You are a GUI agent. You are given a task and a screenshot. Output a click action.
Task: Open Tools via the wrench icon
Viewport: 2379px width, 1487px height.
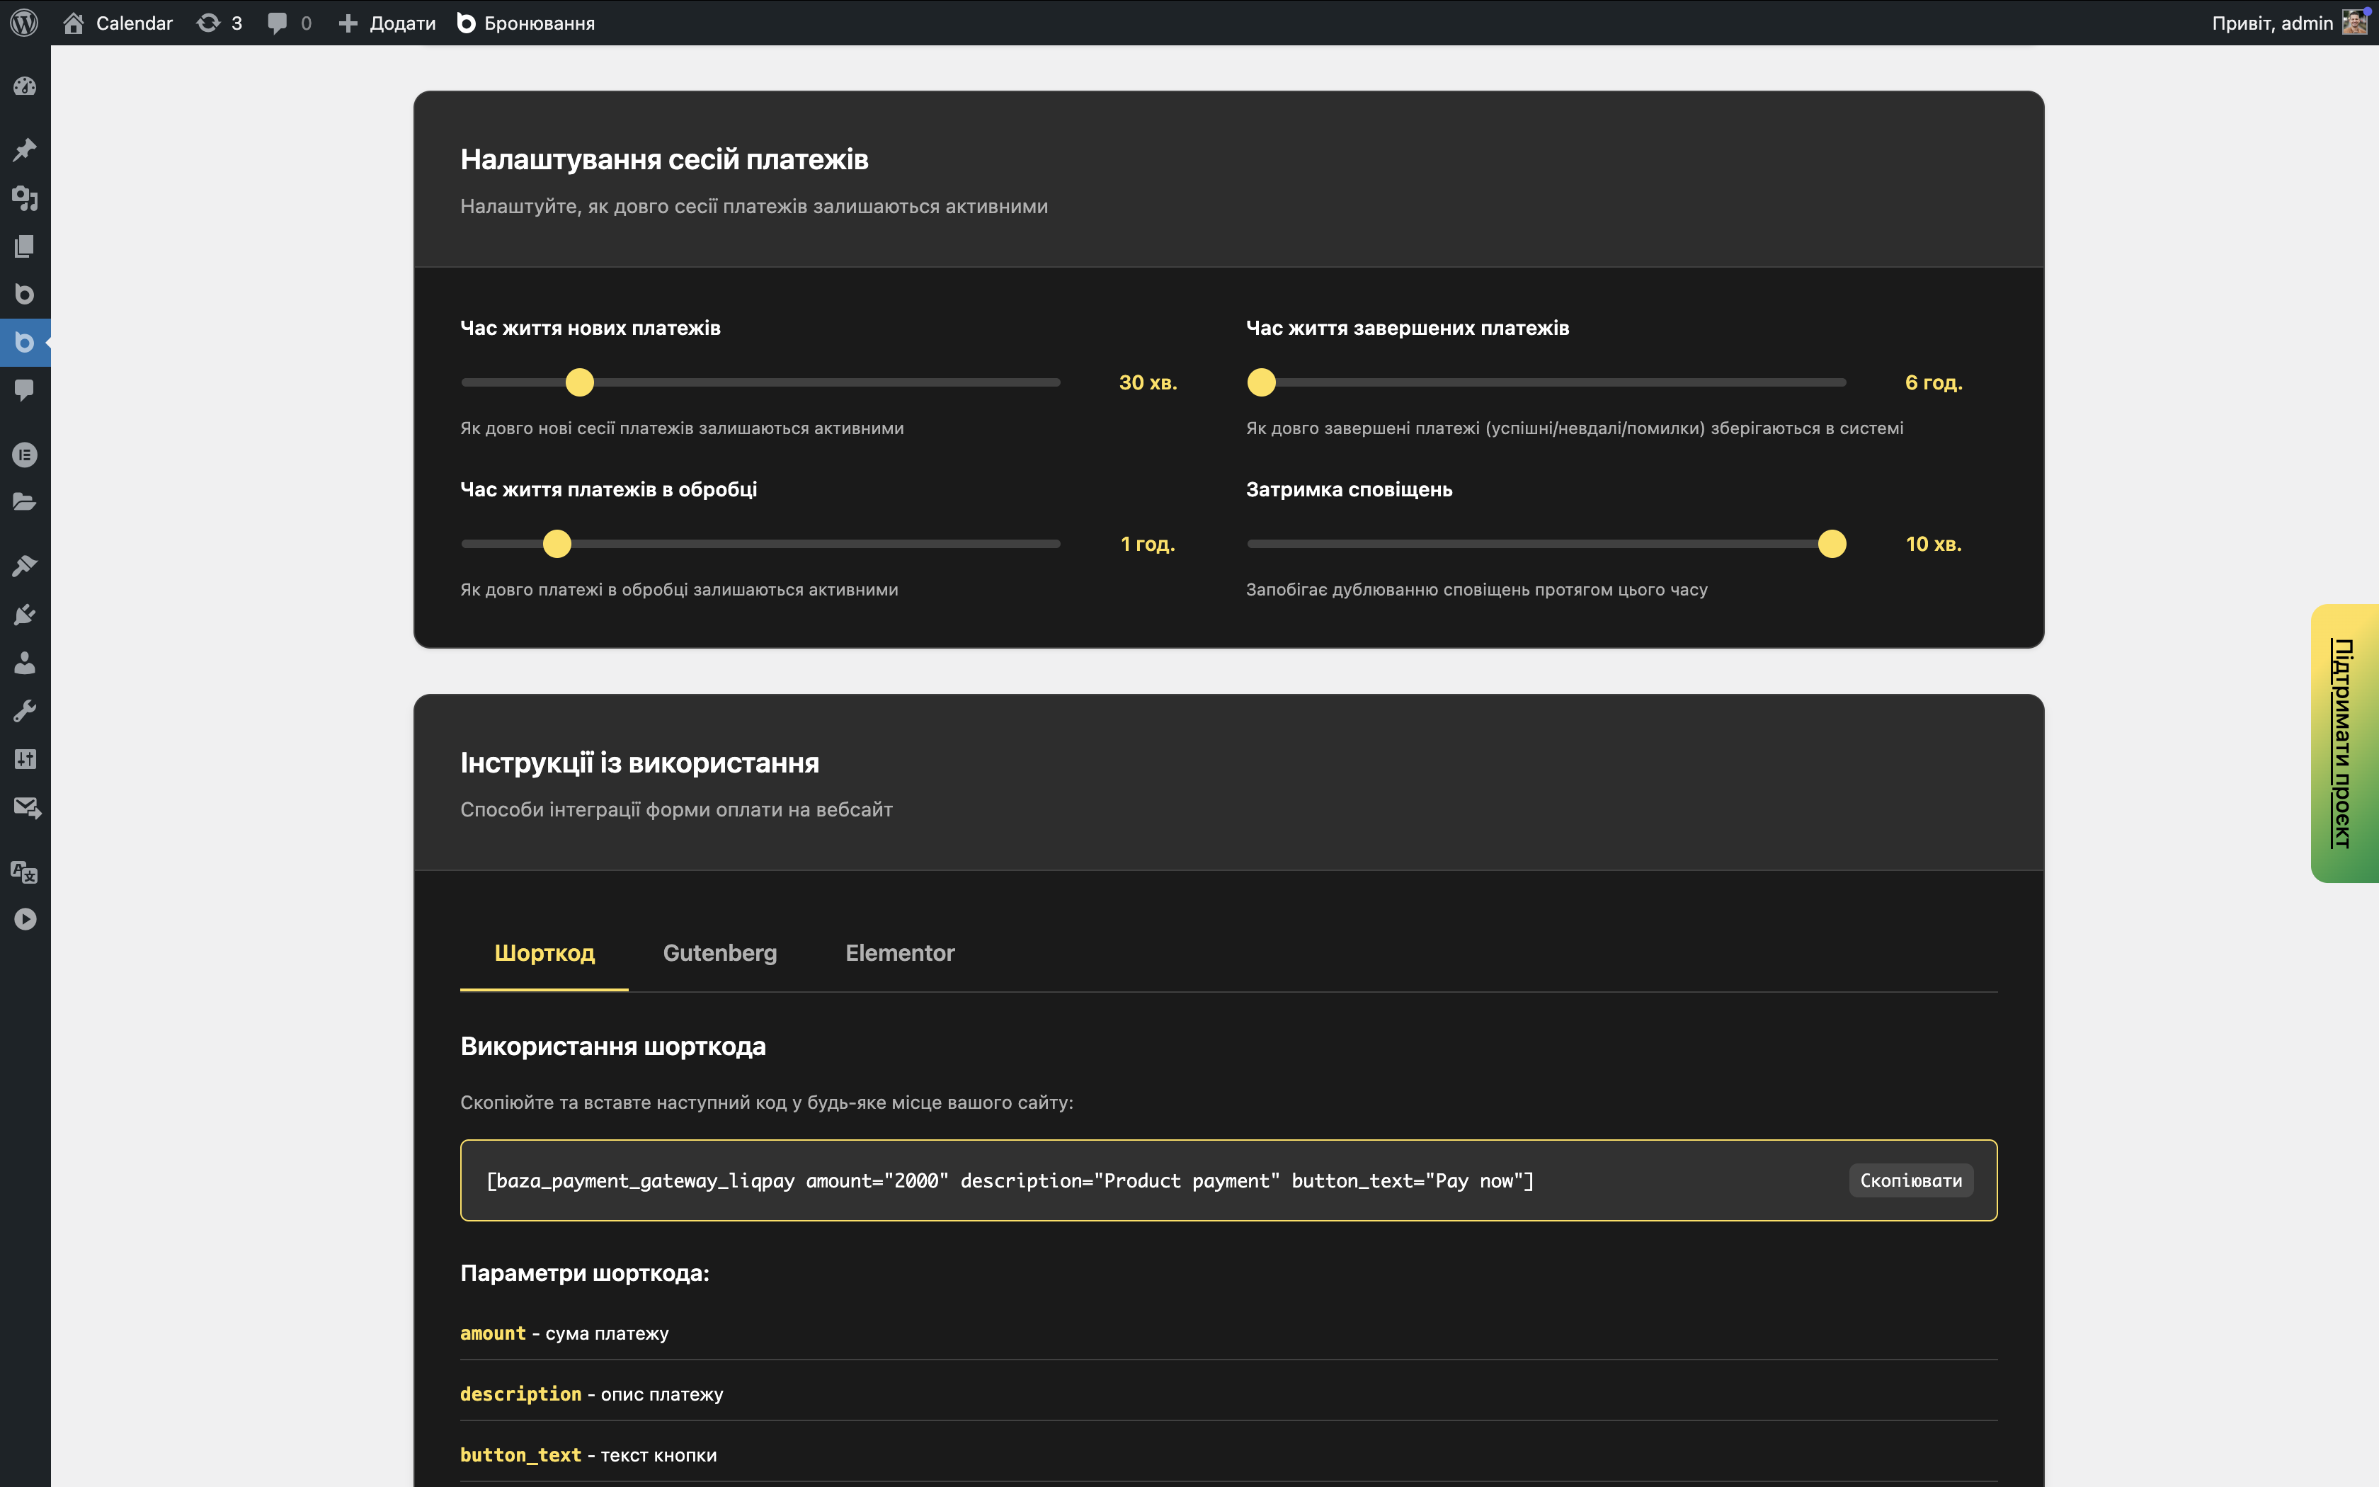[25, 711]
